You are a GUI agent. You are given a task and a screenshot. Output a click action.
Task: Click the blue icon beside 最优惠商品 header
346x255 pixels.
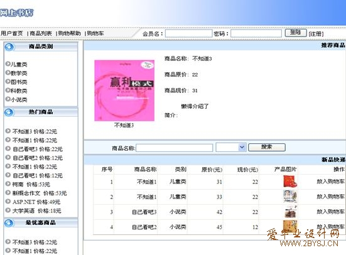pyautogui.click(x=9, y=223)
